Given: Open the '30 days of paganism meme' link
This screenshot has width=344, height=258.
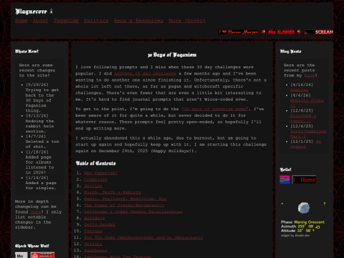Looking at the screenshot, I should [215, 109].
